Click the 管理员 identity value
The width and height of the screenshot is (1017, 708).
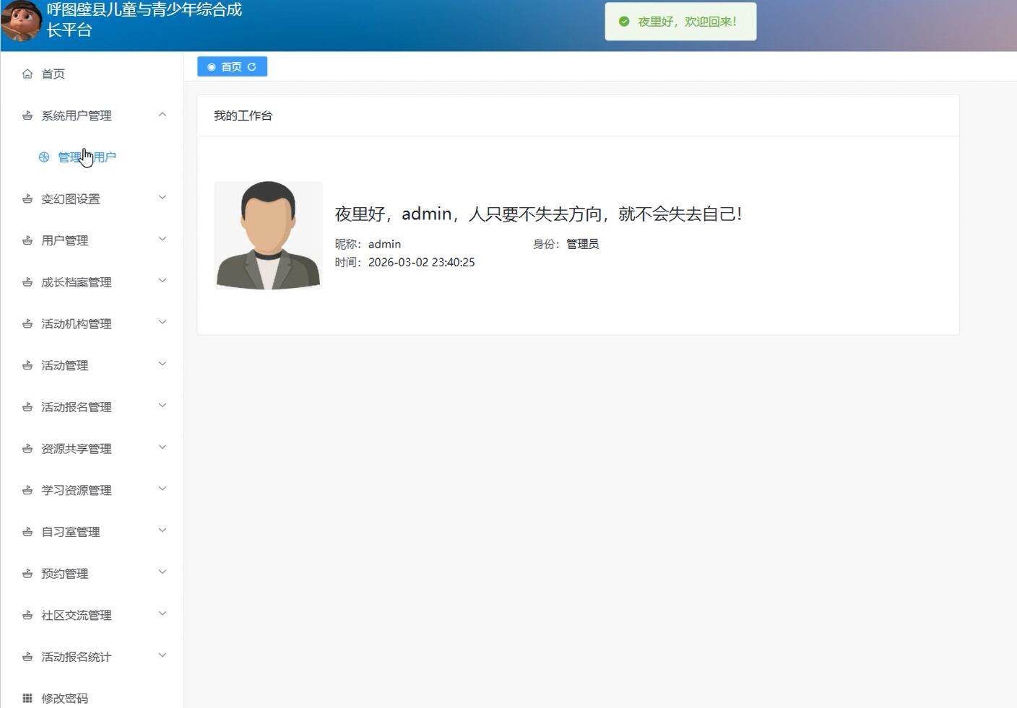pos(582,244)
